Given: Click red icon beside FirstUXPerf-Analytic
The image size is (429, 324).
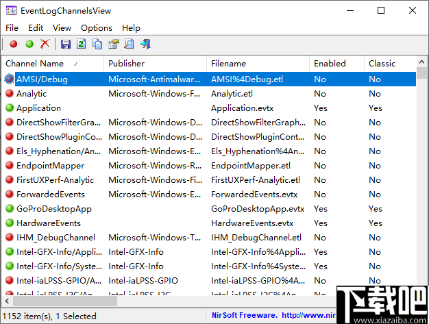Looking at the screenshot, I should coord(10,179).
